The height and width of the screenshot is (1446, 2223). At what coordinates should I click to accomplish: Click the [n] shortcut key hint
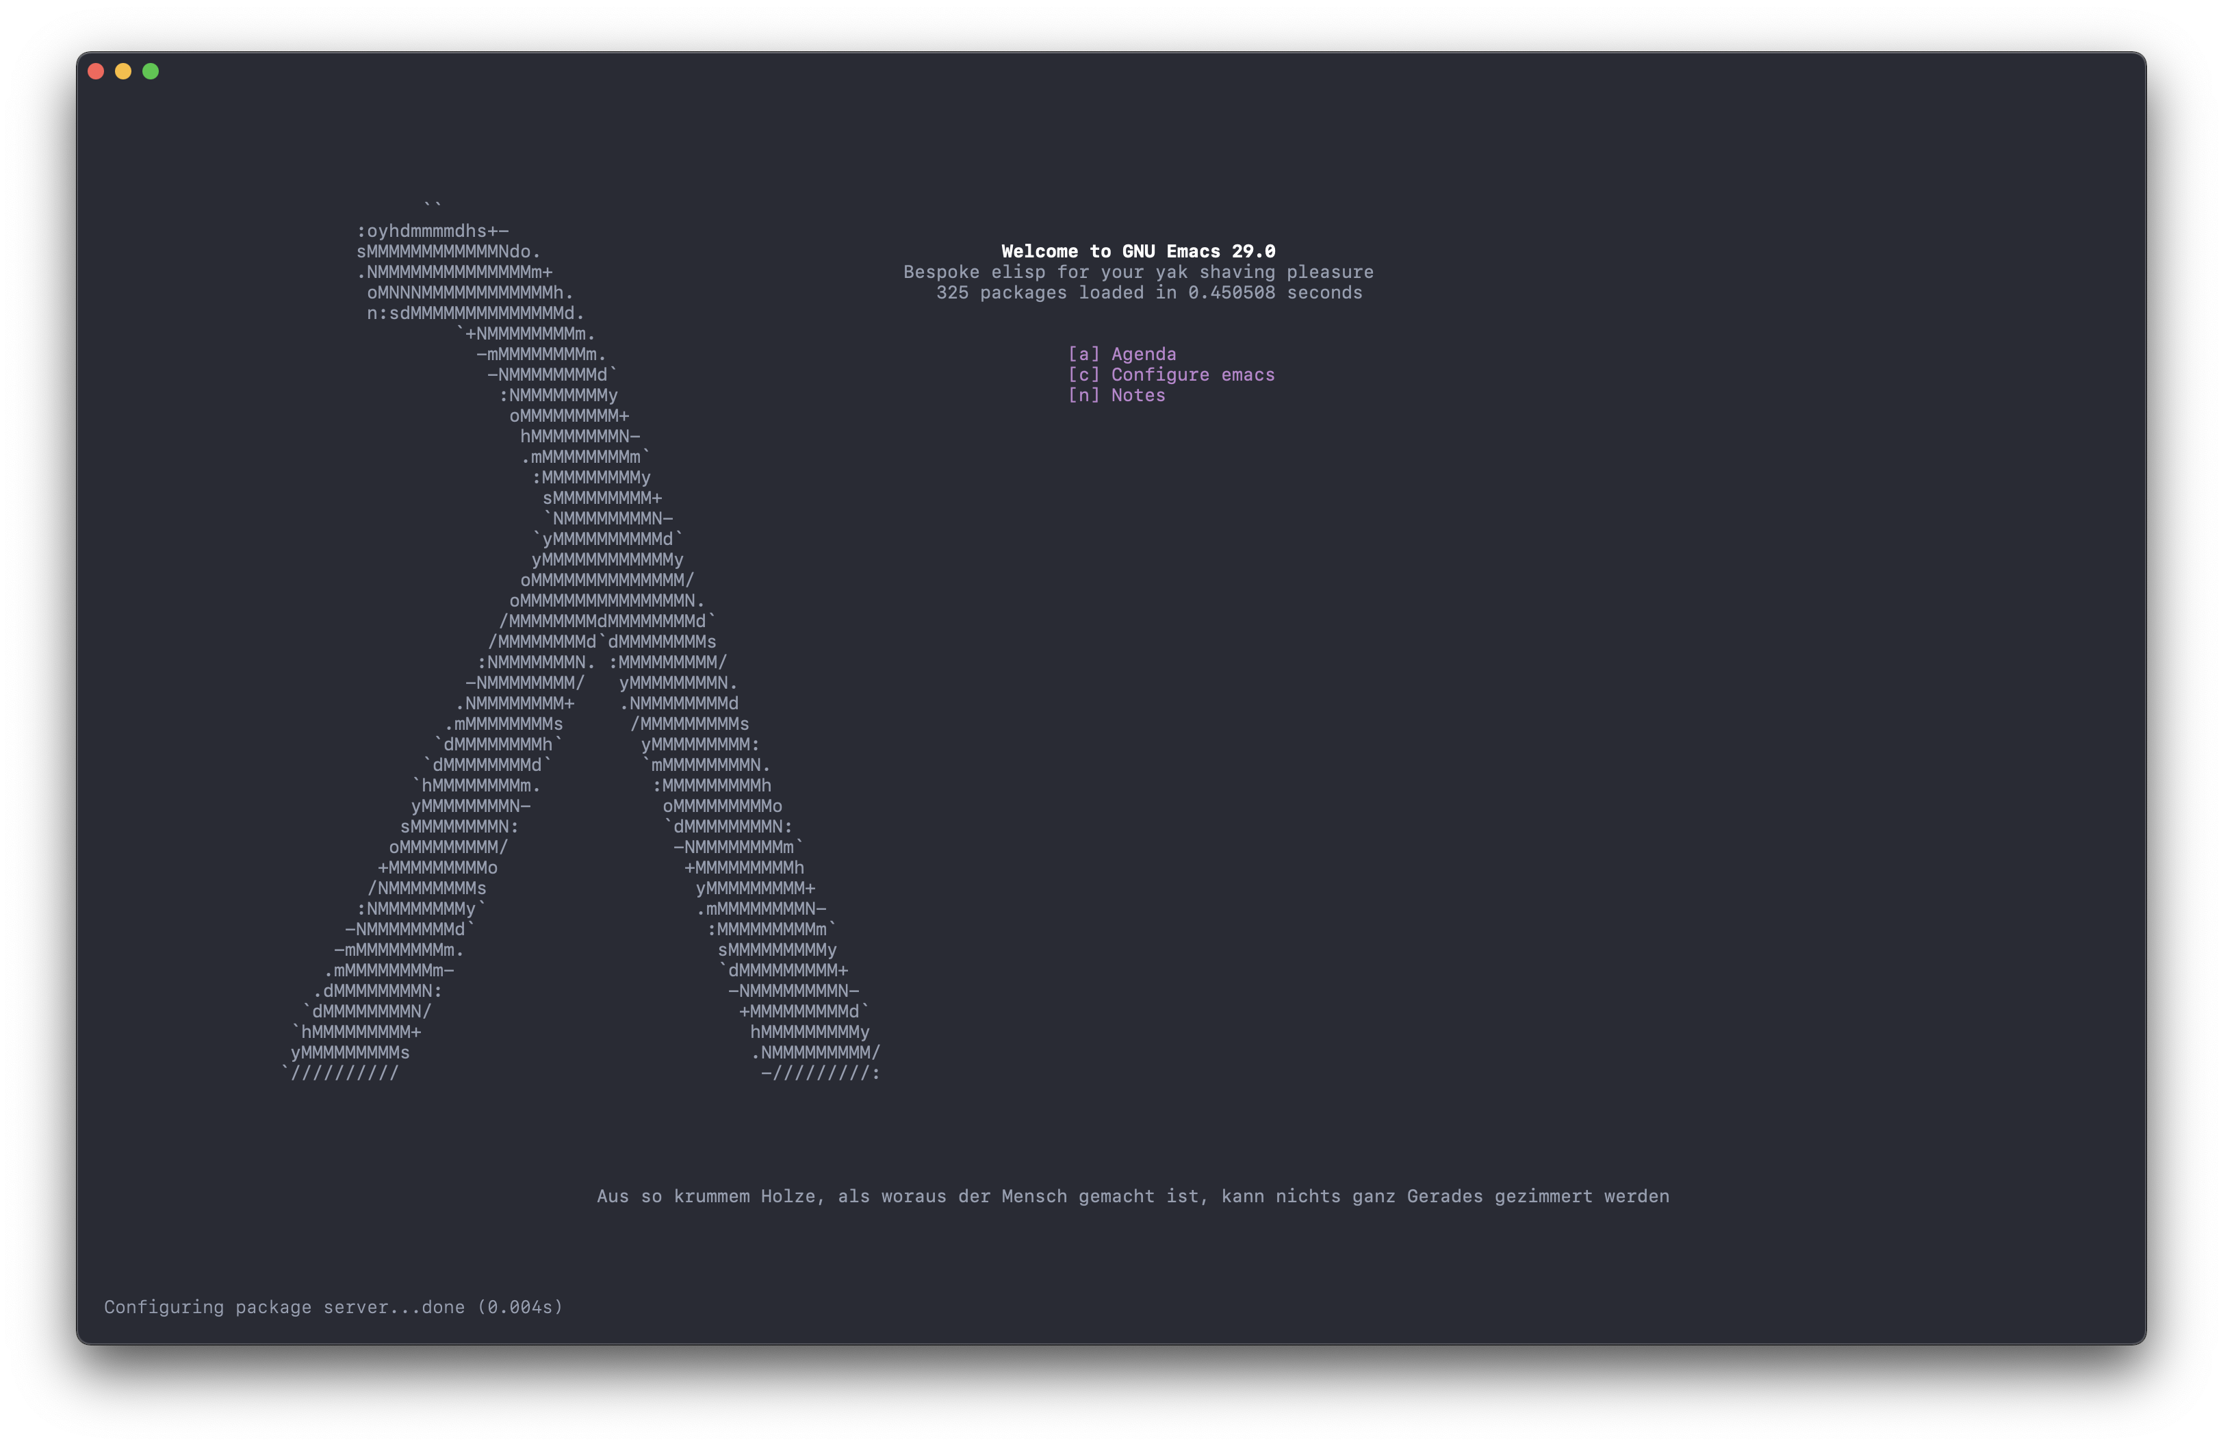[x=1083, y=395]
